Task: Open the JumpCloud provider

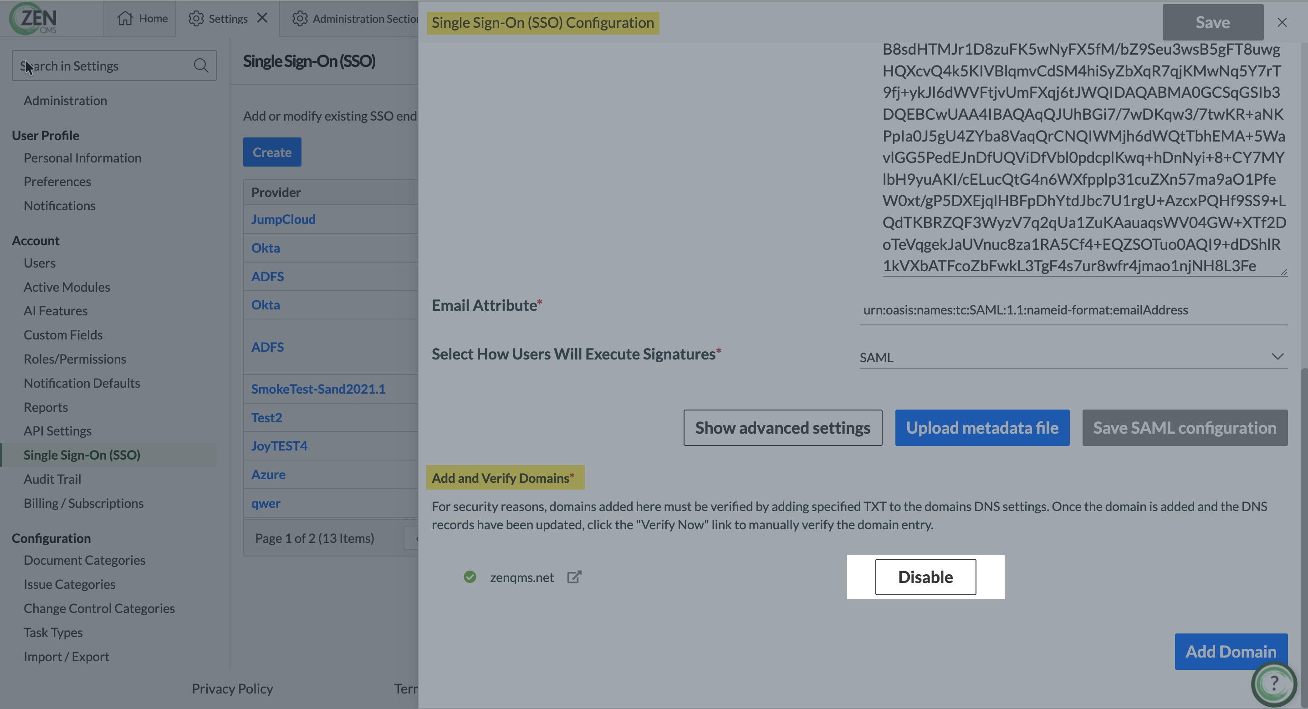Action: [x=283, y=219]
